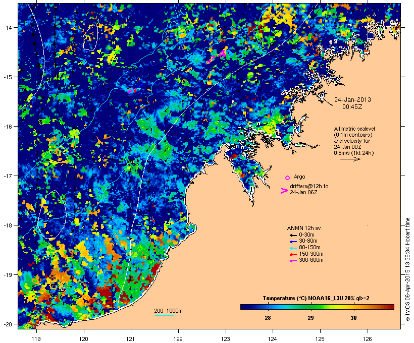The height and width of the screenshot is (343, 414).
Task: Click the latitude axis label -14
Action: coord(7,28)
